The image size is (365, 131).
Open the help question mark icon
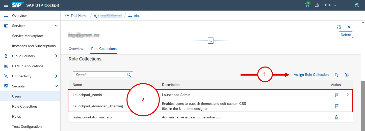(x=357, y=5)
